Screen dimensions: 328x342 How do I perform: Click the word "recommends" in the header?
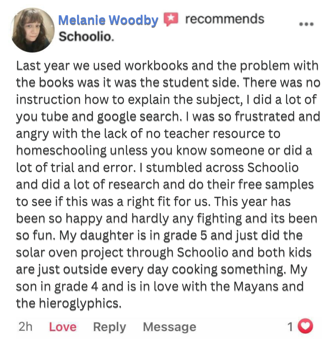(225, 19)
